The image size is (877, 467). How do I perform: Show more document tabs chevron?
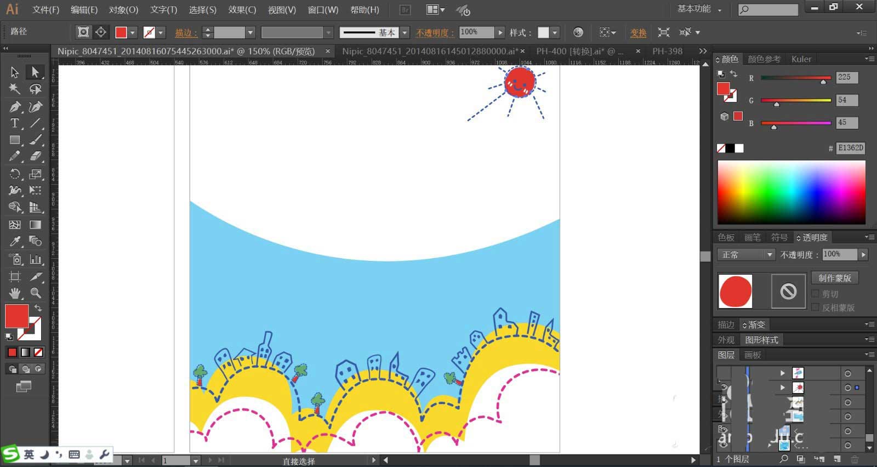tap(703, 51)
